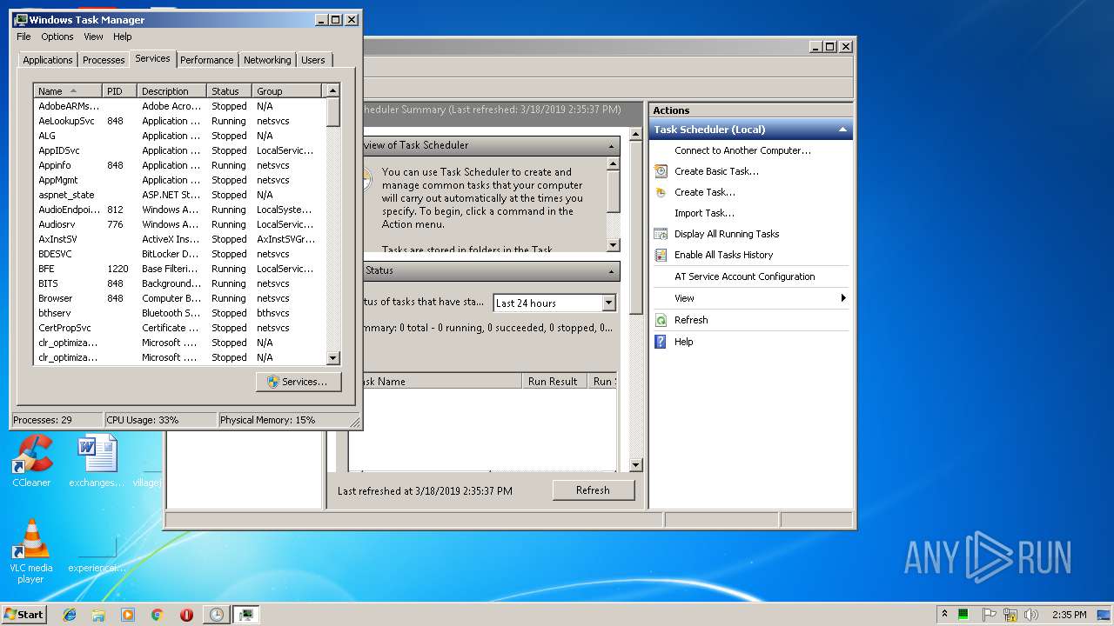The height and width of the screenshot is (626, 1114).
Task: Switch to Processes tab
Action: tap(104, 60)
